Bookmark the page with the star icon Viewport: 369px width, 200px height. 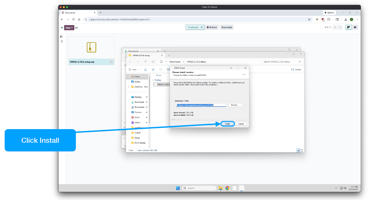[x=309, y=19]
